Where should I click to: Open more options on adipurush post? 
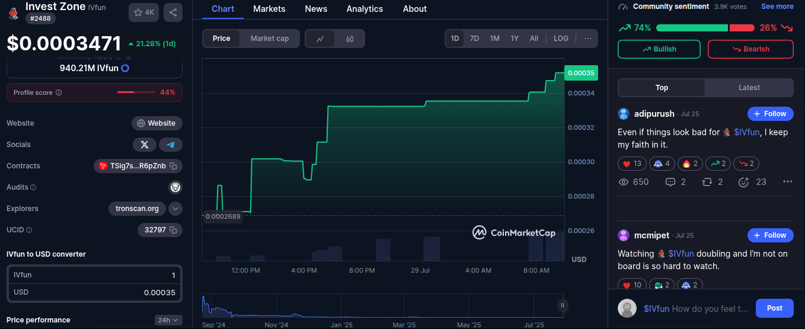787,182
